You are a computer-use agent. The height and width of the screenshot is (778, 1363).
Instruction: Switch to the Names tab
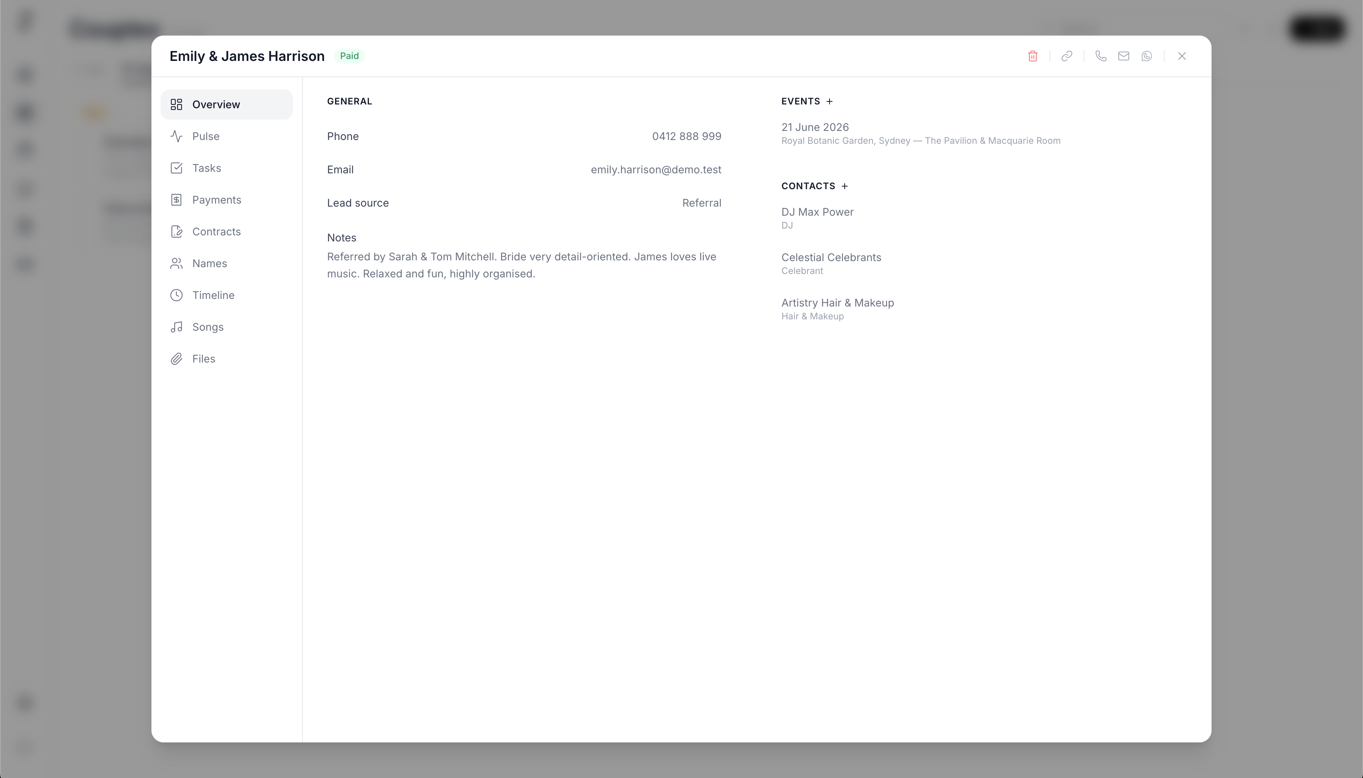click(x=227, y=263)
